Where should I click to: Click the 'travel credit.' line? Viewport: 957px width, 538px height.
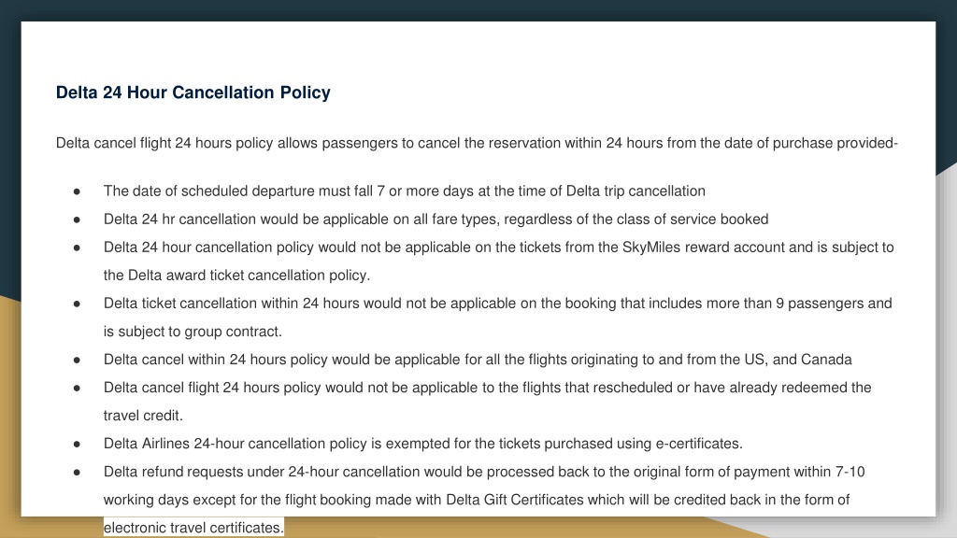click(143, 416)
